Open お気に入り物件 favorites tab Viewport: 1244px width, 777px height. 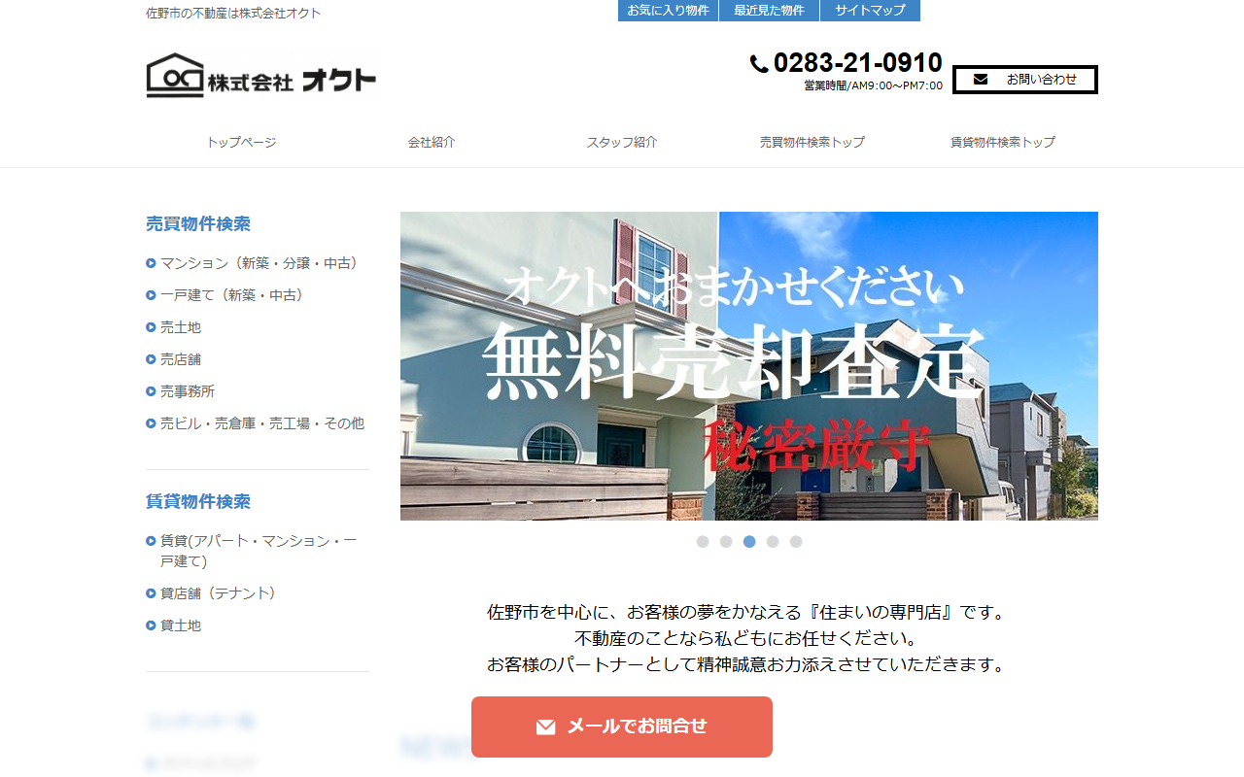click(x=668, y=11)
